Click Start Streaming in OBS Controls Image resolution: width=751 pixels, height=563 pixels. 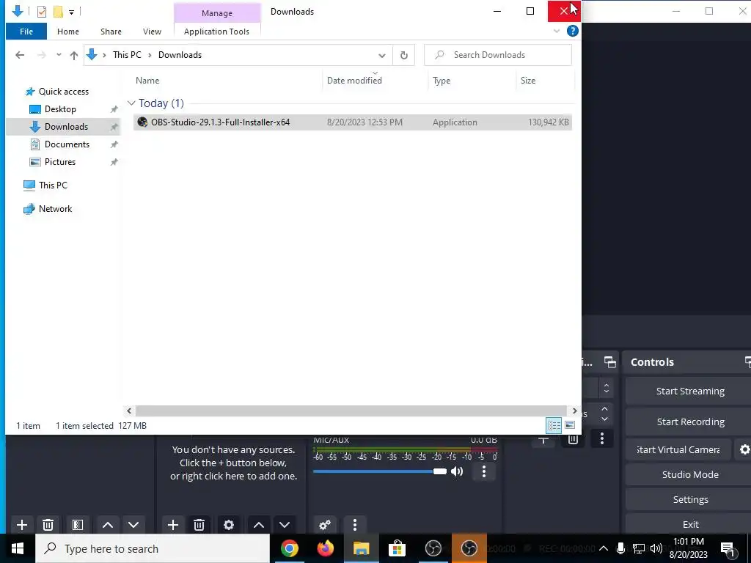click(x=689, y=391)
